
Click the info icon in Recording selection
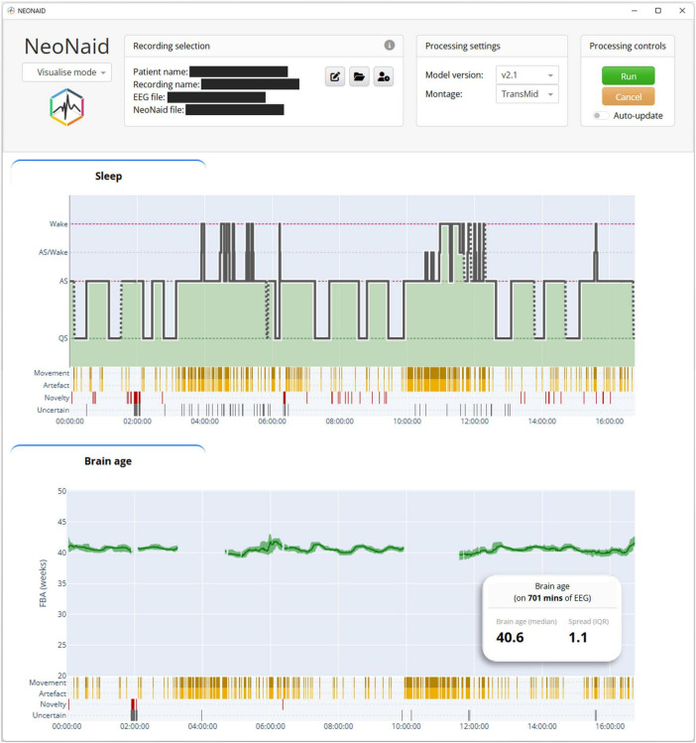390,45
